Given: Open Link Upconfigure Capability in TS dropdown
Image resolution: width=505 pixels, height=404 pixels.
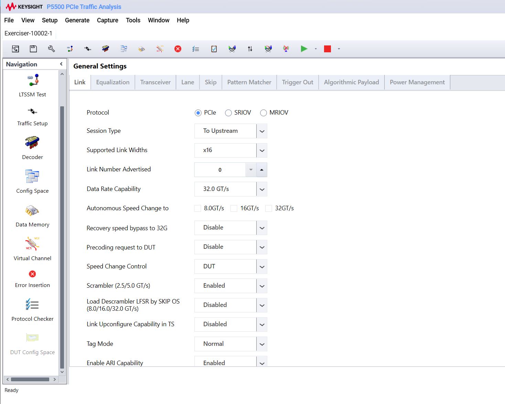Looking at the screenshot, I should click(231, 325).
